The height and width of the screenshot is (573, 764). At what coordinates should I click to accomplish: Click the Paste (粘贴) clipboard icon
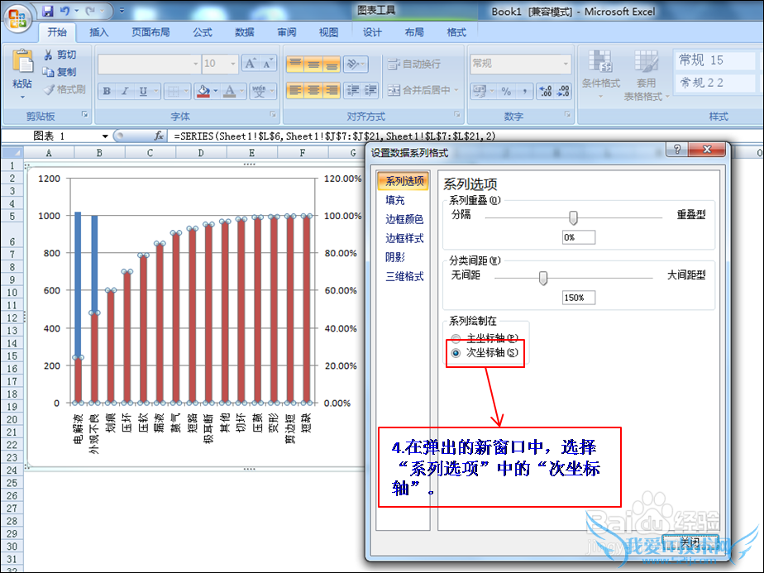coord(22,66)
